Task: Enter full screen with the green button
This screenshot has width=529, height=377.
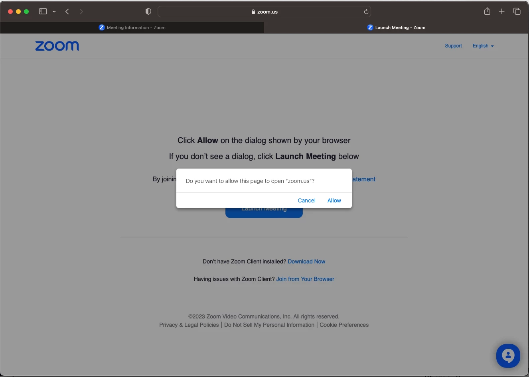Action: [x=26, y=12]
